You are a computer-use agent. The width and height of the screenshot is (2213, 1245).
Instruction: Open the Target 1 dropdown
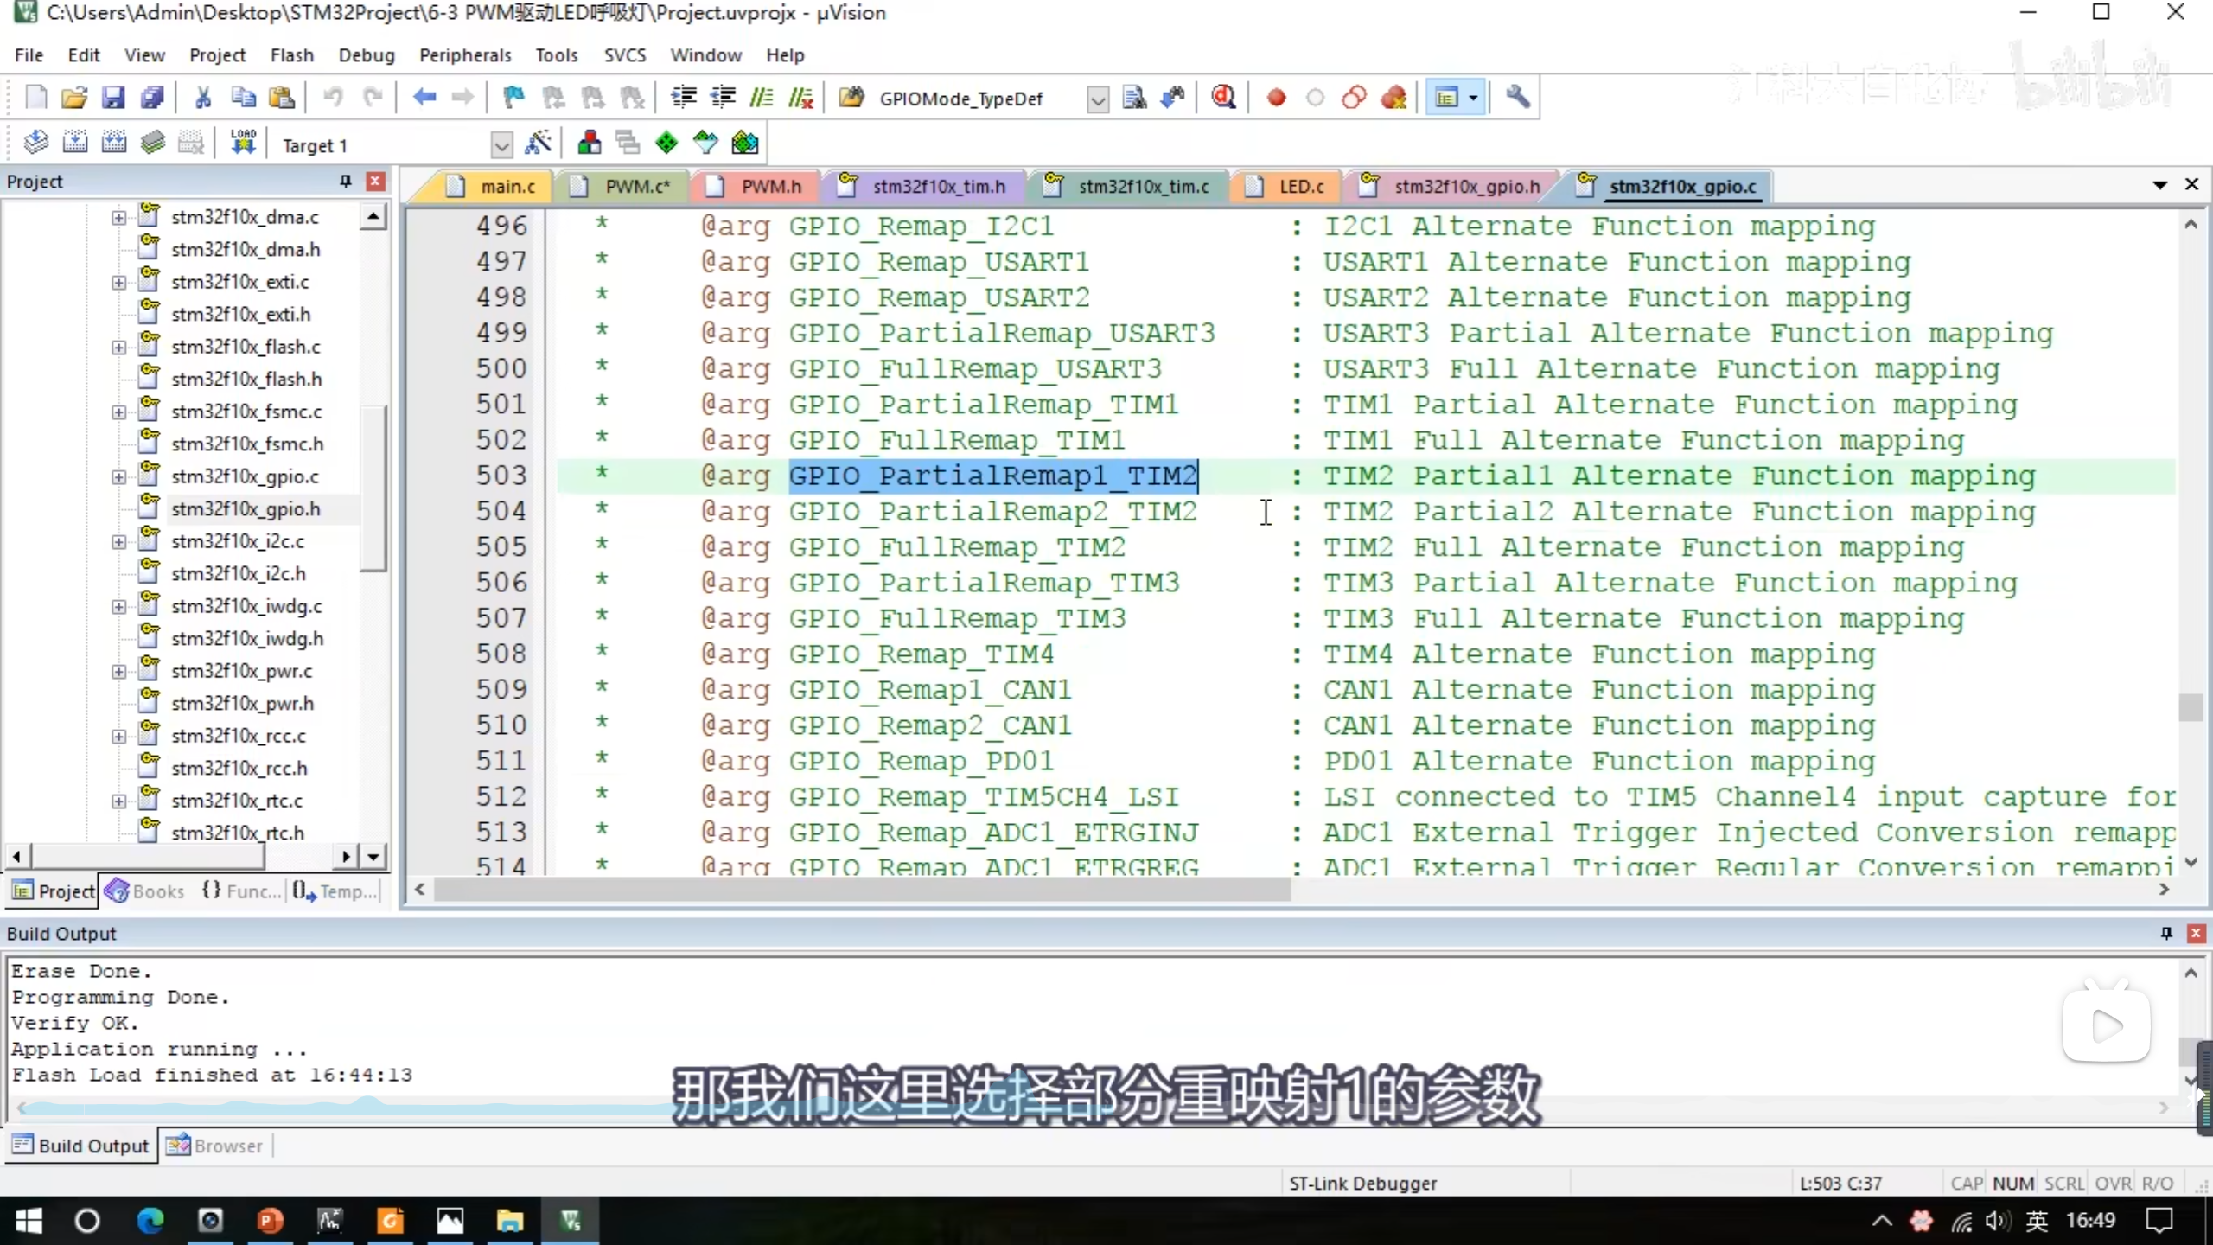tap(501, 145)
